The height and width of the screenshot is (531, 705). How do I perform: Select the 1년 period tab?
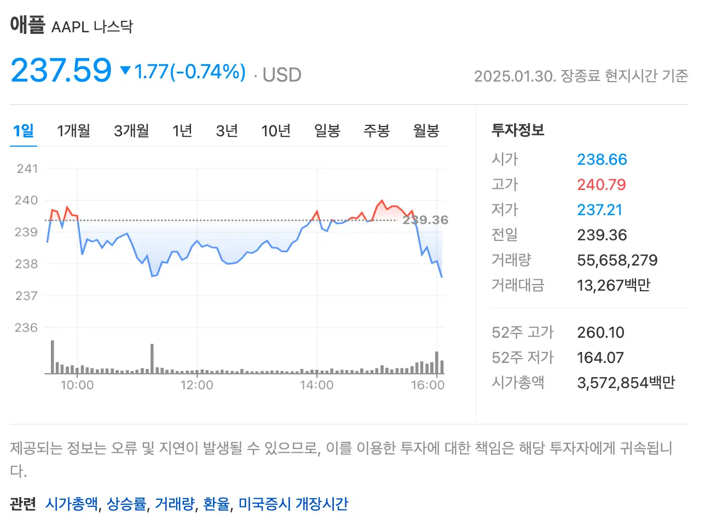(182, 131)
